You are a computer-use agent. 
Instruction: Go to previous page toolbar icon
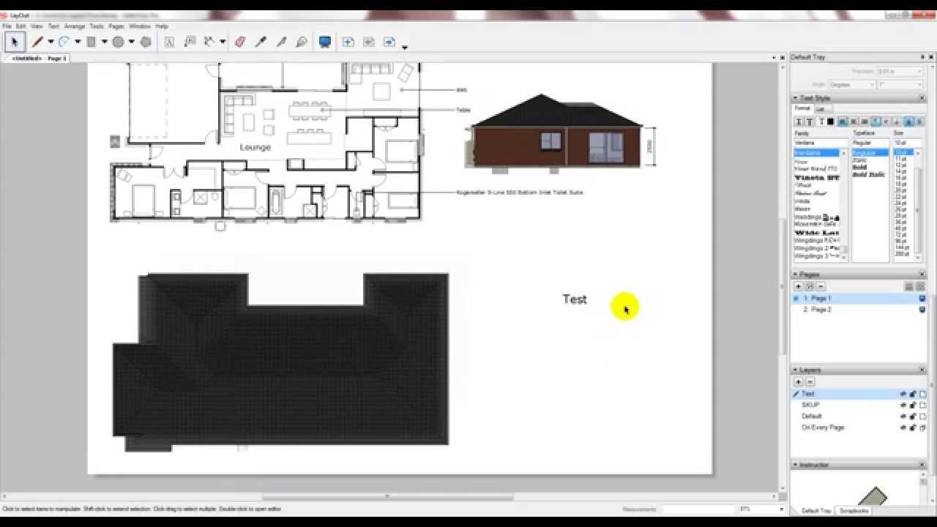pyautogui.click(x=368, y=42)
